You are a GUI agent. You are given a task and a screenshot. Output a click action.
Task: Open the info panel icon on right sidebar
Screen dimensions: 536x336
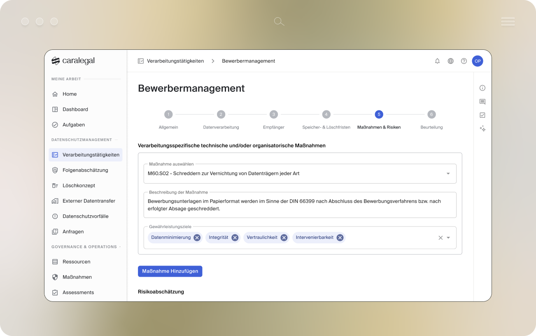[x=482, y=88]
